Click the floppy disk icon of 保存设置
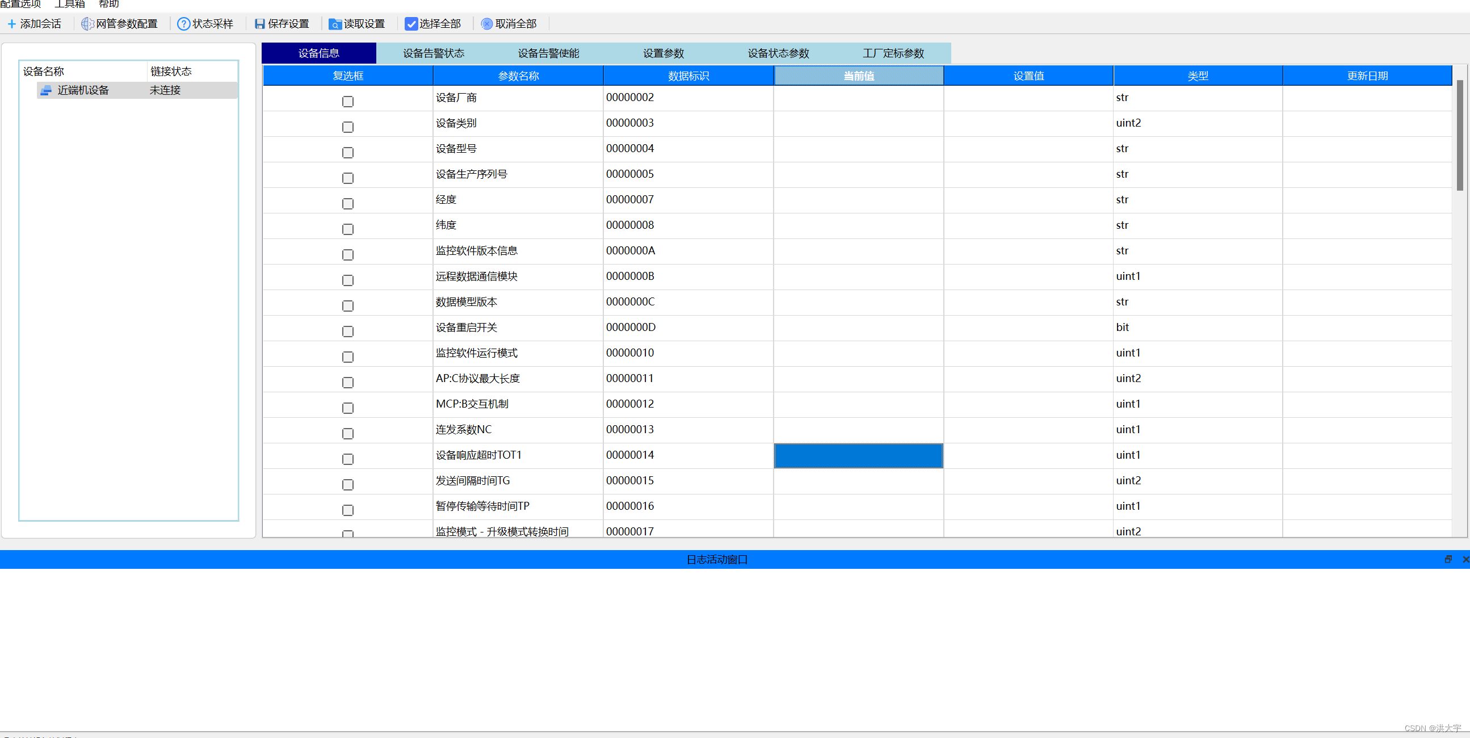The image size is (1470, 738). tap(259, 24)
